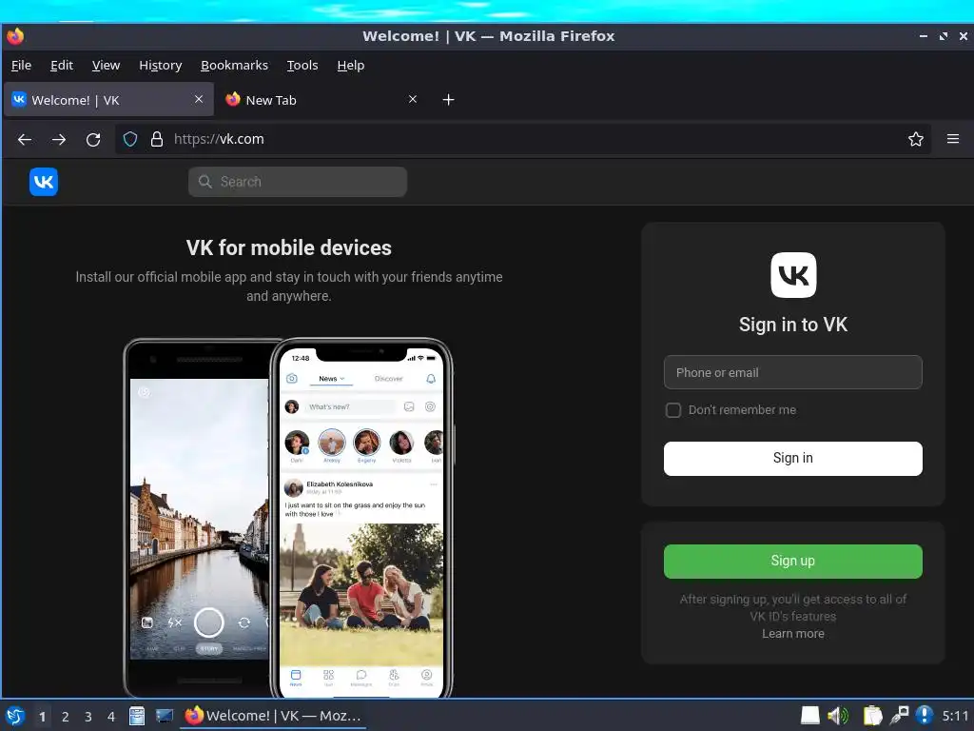Viewport: 974px width, 731px height.
Task: Open the Edit menu
Action: 62,66
